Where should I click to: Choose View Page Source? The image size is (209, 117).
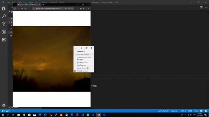tap(84, 63)
